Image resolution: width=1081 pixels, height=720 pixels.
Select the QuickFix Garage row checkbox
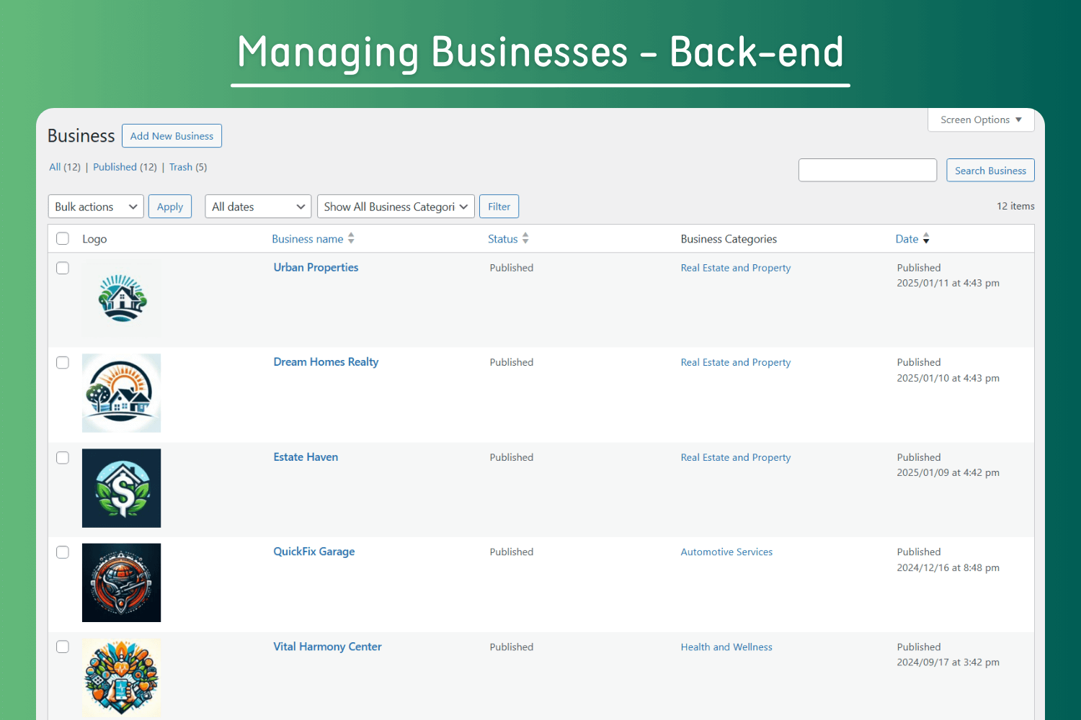tap(63, 552)
